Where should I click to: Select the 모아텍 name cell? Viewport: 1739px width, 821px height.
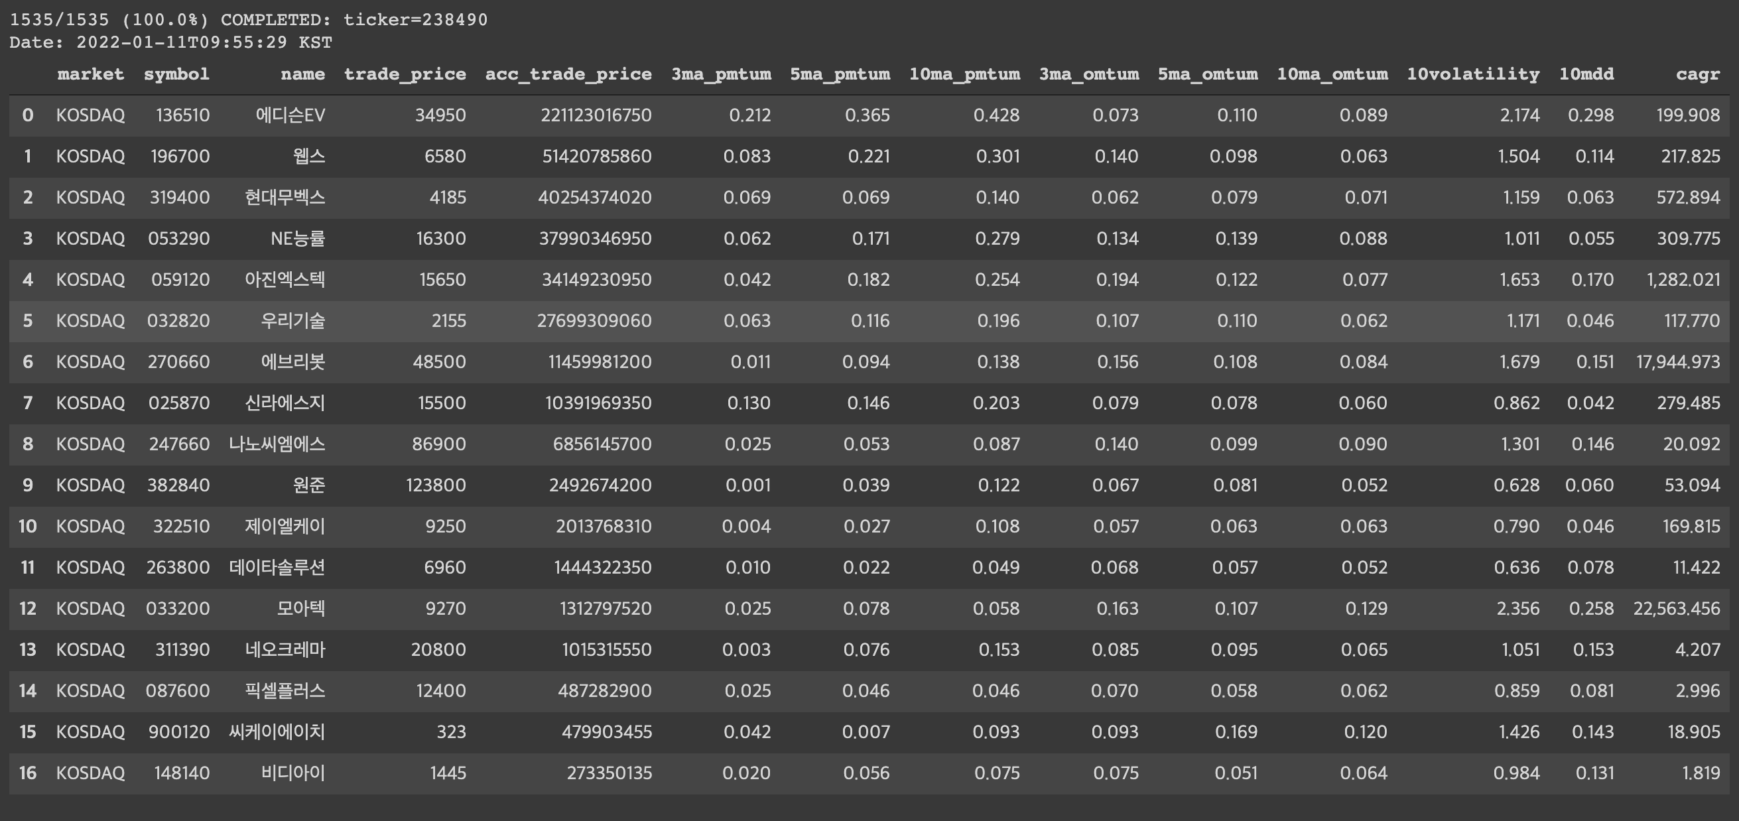coord(300,609)
